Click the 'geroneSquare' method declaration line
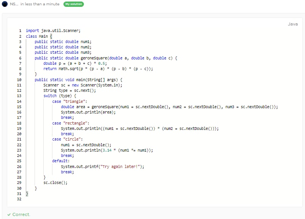This screenshot has width=305, height=219. click(106, 58)
